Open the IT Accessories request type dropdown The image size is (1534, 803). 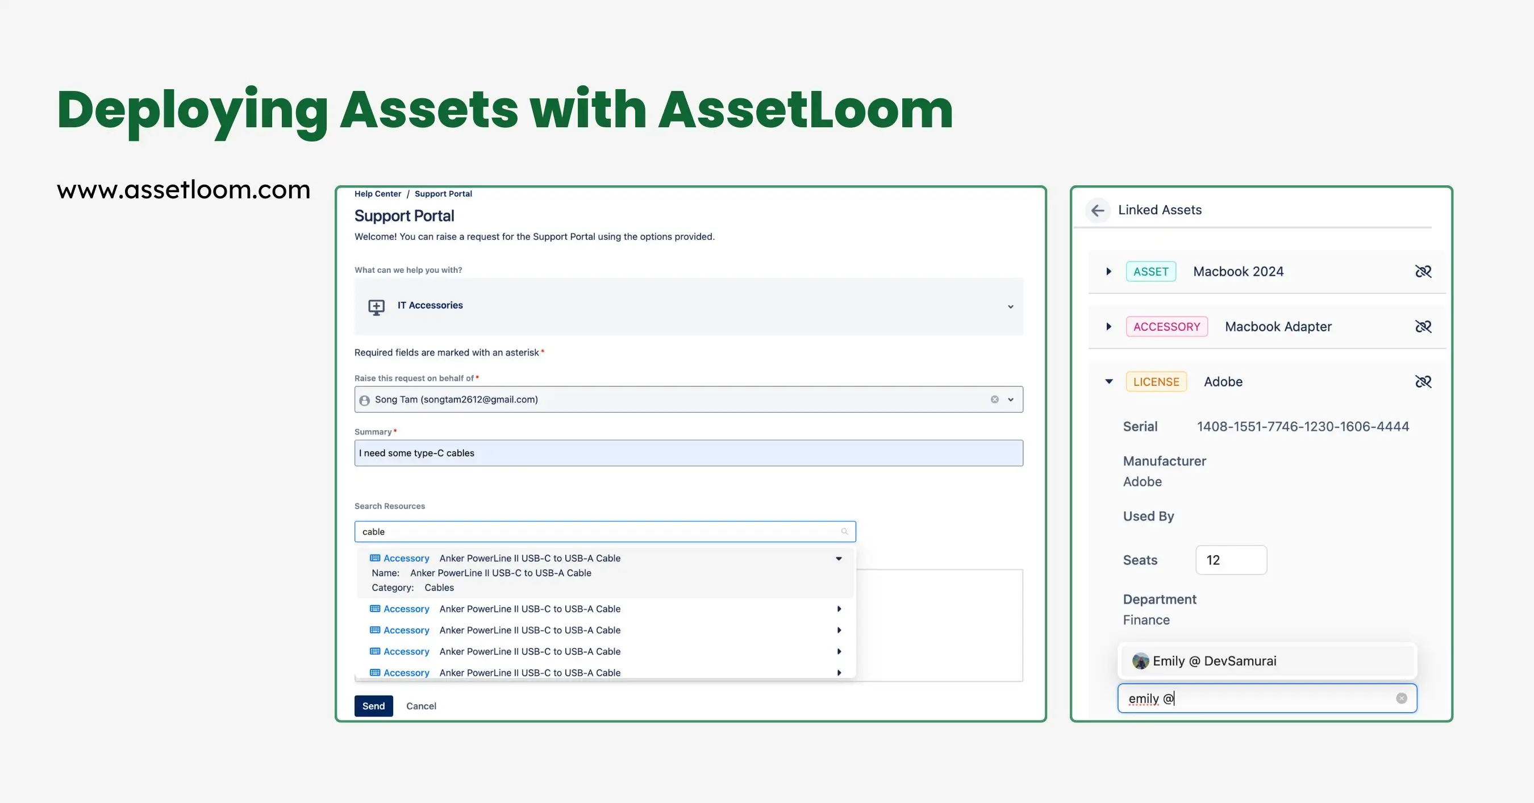point(1010,307)
